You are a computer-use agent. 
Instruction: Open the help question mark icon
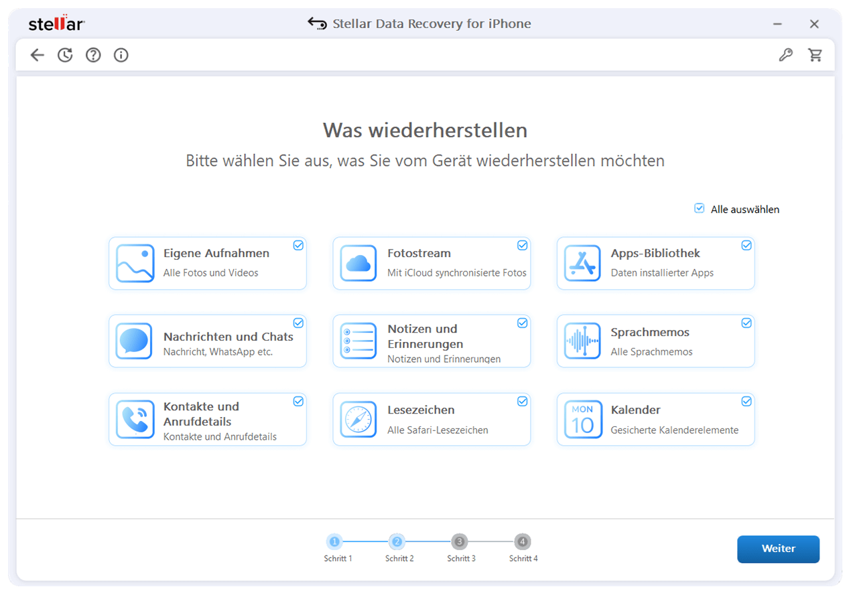92,55
